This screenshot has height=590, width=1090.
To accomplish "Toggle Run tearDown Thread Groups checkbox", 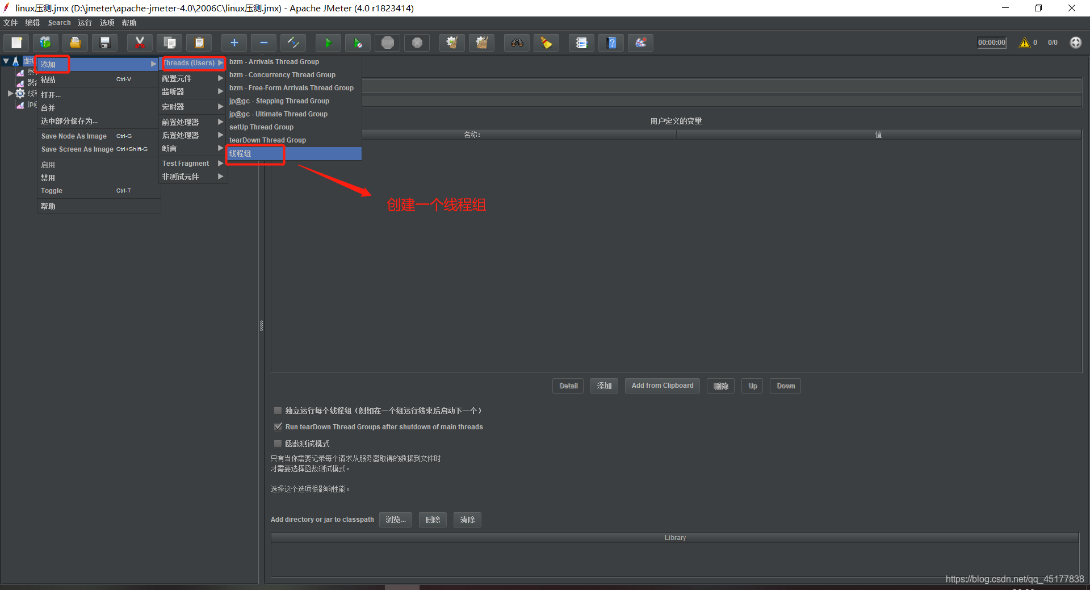I will tap(278, 426).
